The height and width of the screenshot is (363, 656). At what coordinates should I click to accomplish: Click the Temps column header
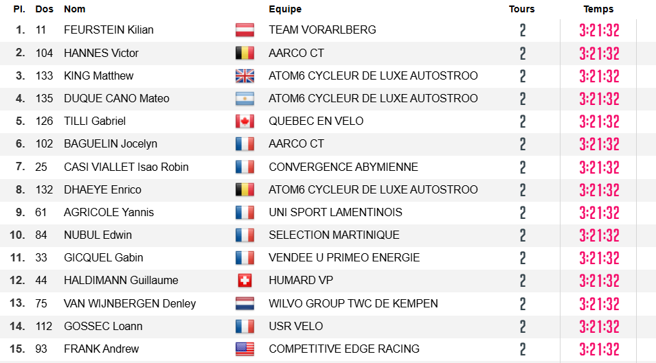click(x=598, y=9)
